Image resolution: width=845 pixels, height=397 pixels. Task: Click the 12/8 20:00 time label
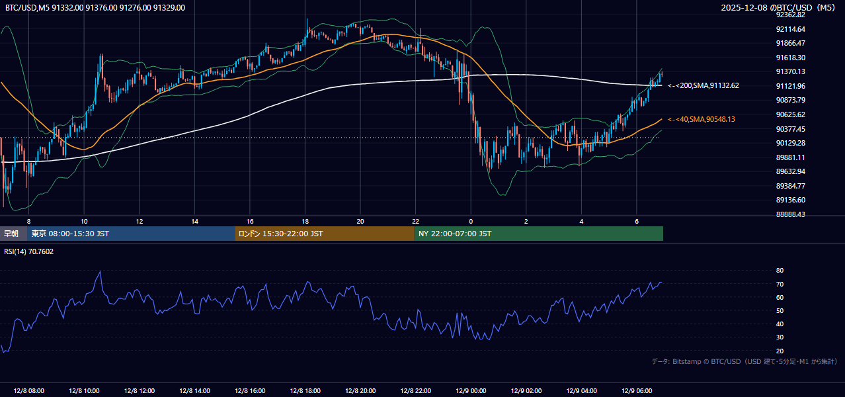coord(360,391)
